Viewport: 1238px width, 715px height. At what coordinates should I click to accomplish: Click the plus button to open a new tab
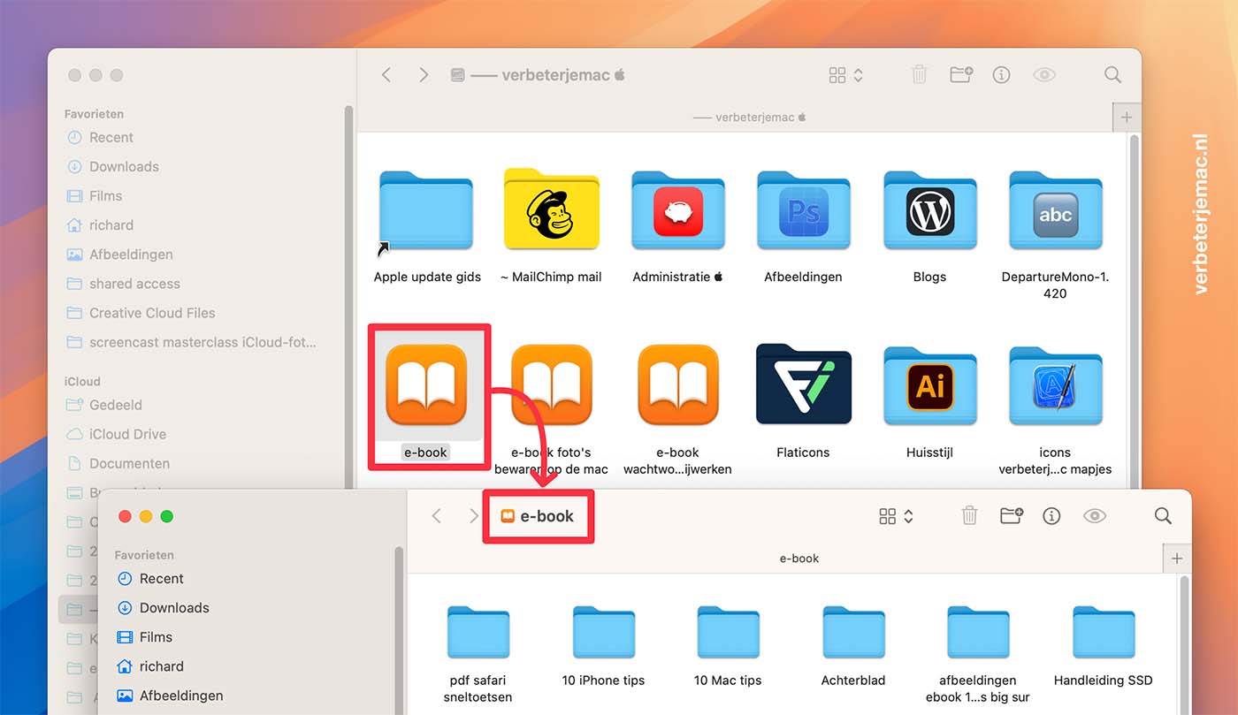[1127, 117]
